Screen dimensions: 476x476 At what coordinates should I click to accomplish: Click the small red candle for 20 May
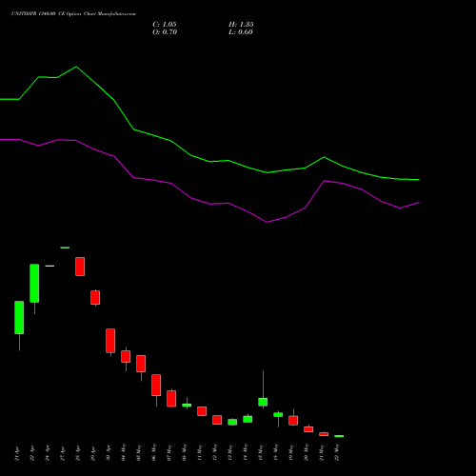[308, 429]
